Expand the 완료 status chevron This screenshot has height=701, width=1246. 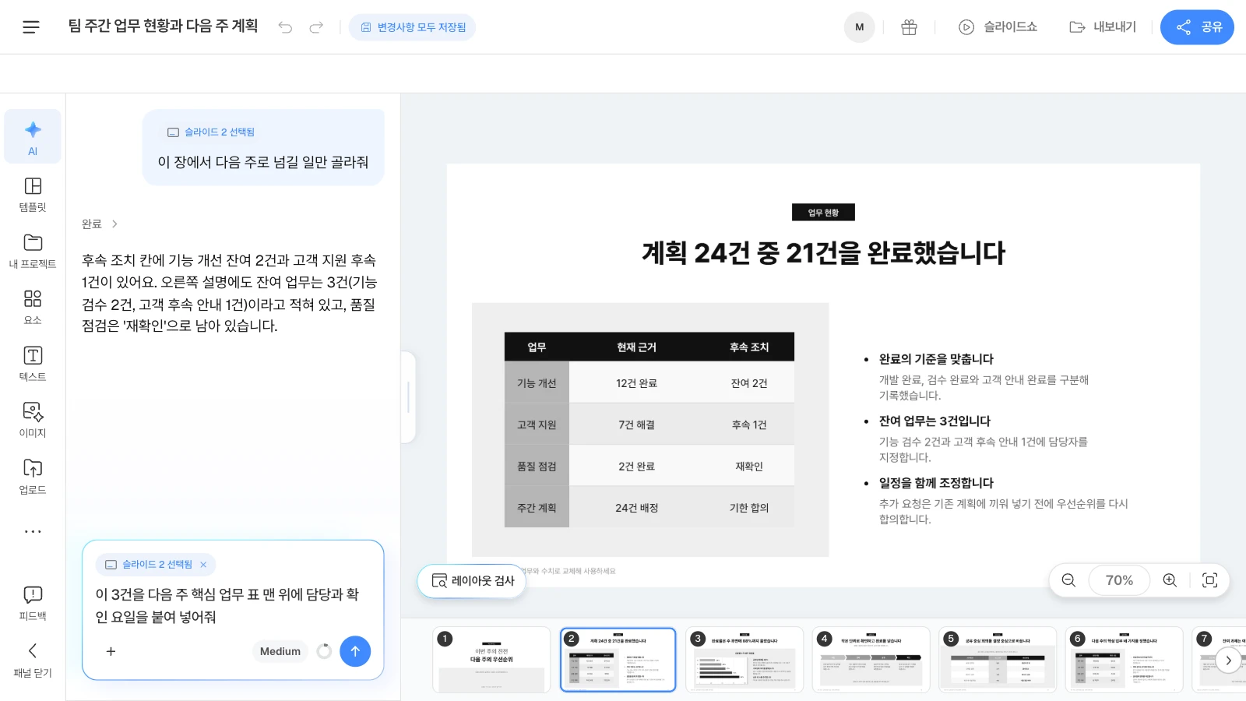pyautogui.click(x=114, y=224)
